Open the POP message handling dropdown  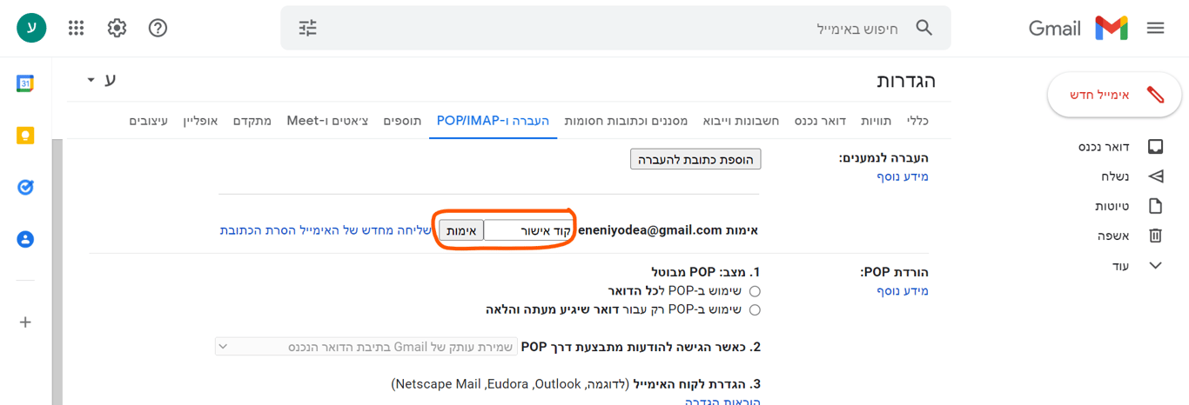(366, 347)
